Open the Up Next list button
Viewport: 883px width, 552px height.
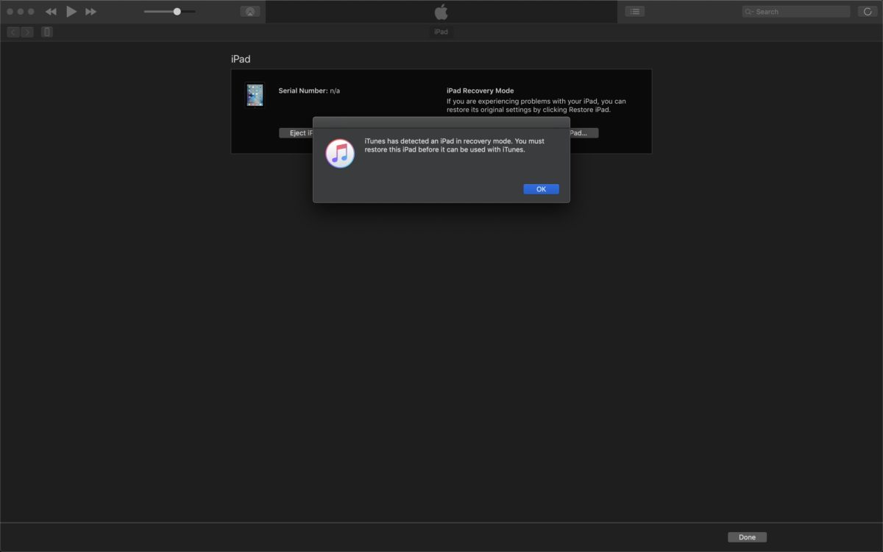pyautogui.click(x=634, y=12)
